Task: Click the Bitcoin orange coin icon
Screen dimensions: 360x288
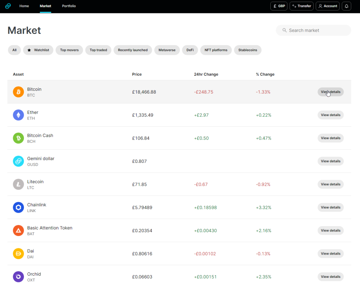Action: 18,92
